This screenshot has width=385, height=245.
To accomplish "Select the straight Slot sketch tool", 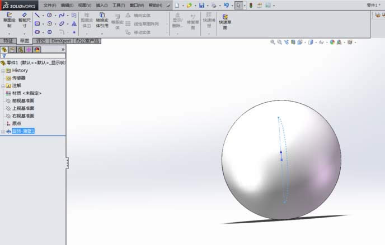I will pyautogui.click(x=37, y=32).
